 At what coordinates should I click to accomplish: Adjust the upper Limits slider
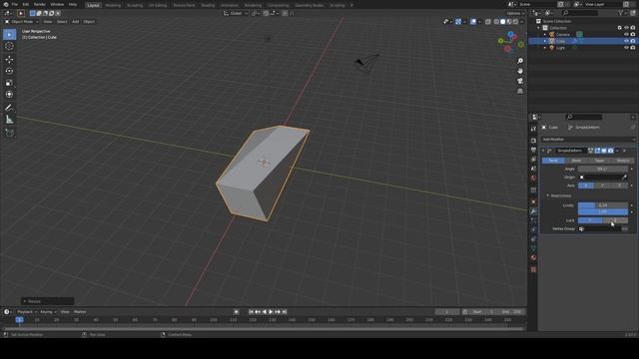click(603, 211)
